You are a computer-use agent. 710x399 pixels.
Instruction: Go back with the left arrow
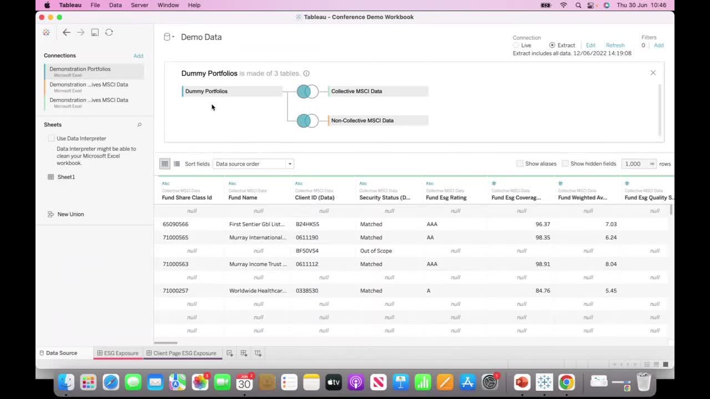pos(67,33)
